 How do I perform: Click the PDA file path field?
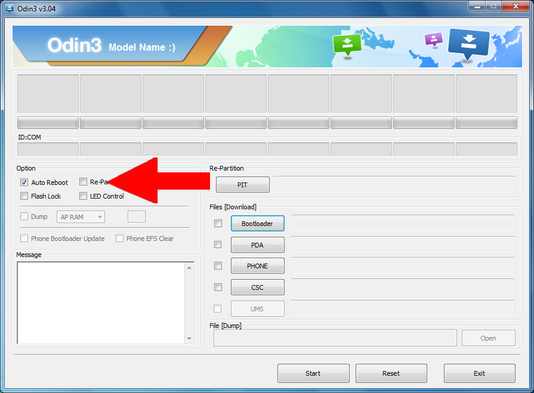coord(403,245)
